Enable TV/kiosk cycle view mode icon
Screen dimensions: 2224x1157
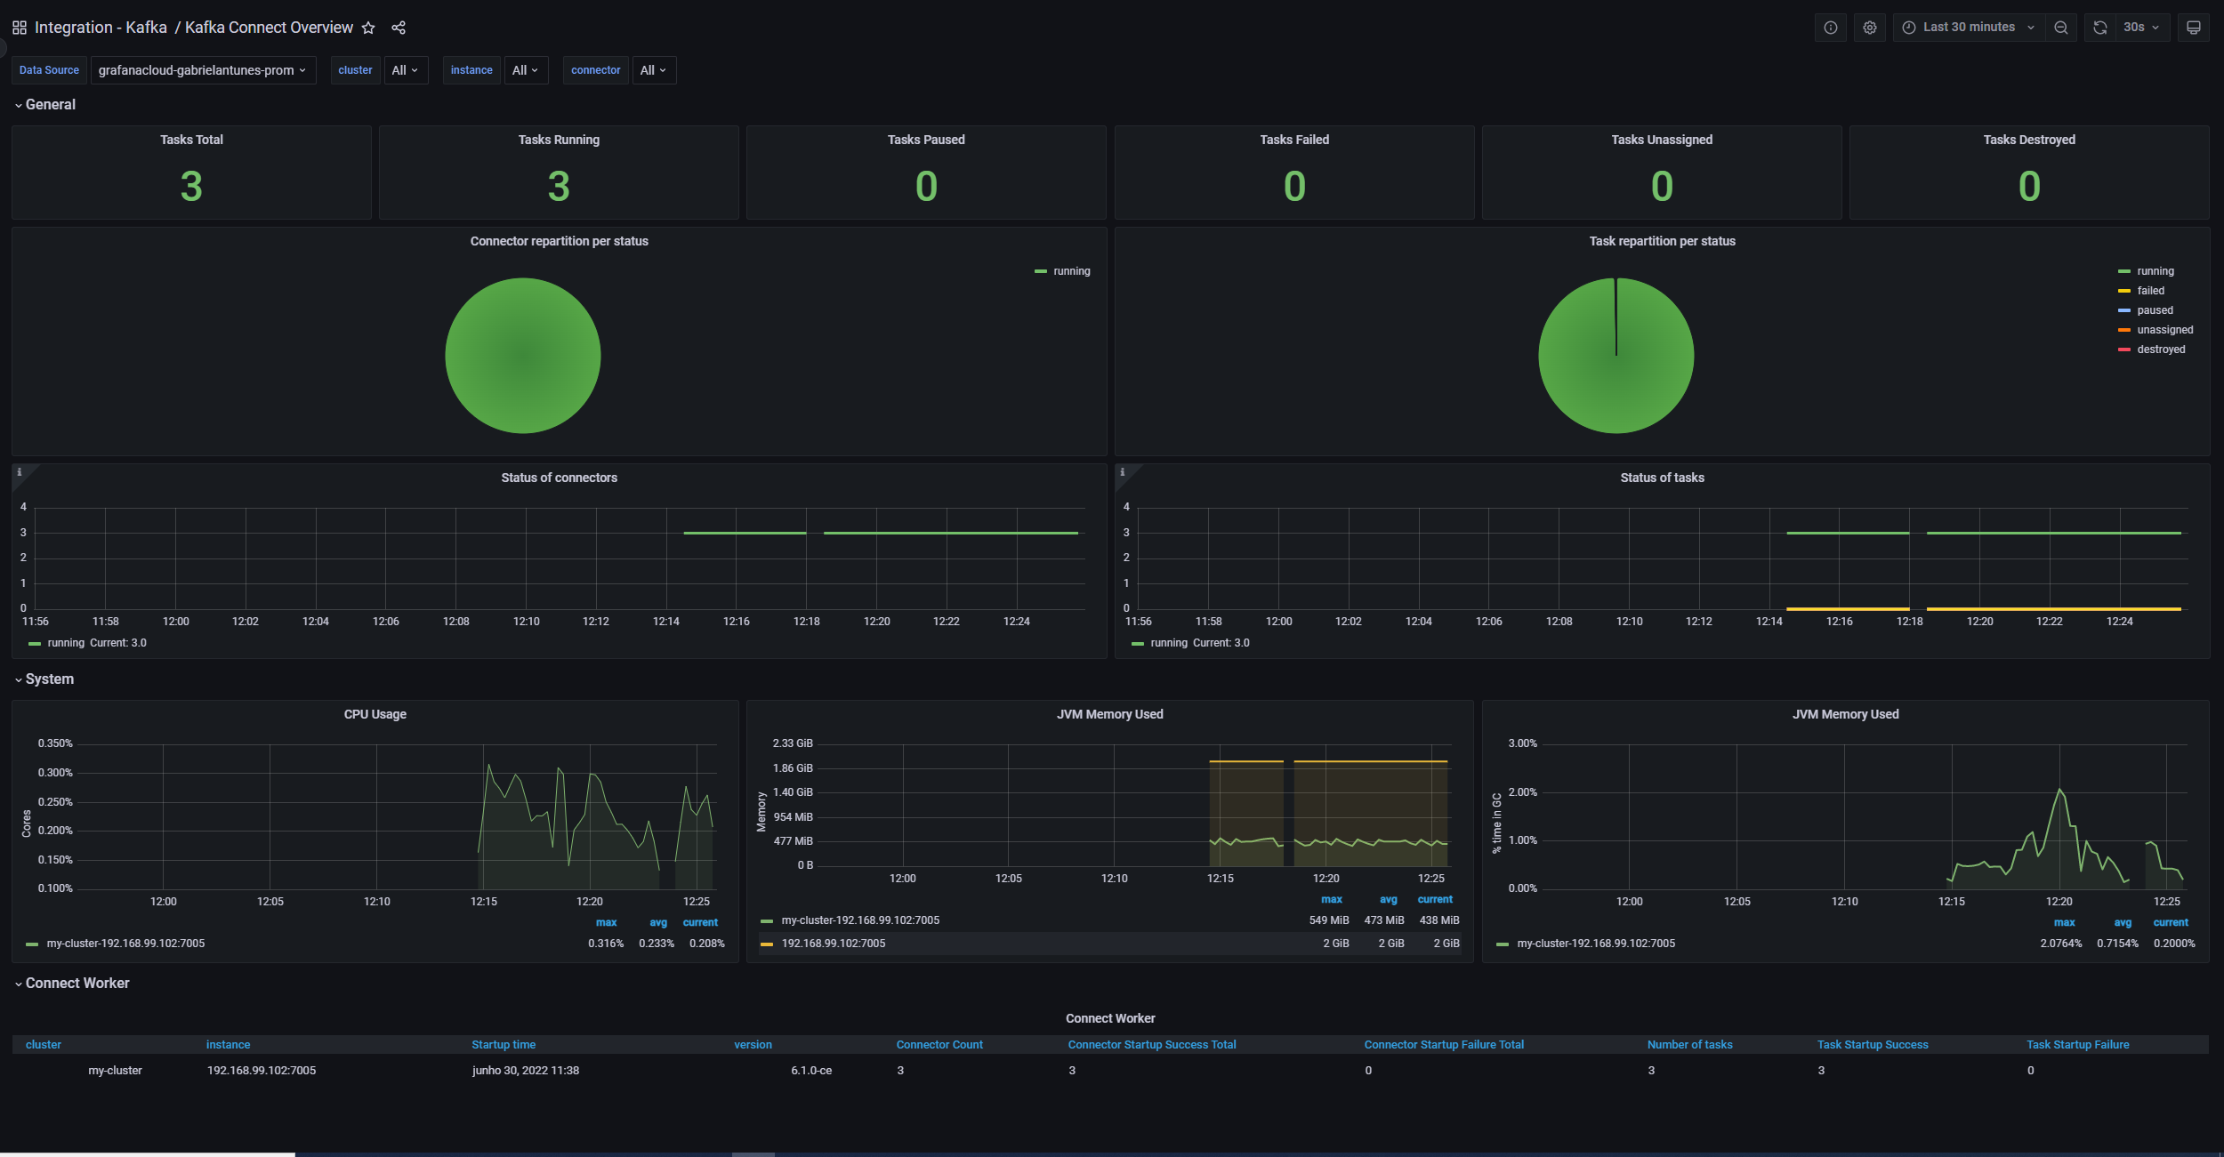[x=2193, y=28]
